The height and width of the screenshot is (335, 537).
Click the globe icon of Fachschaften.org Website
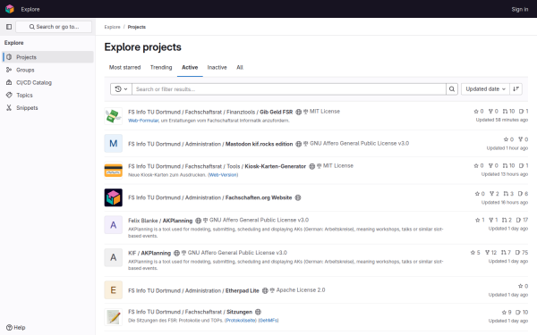[298, 197]
